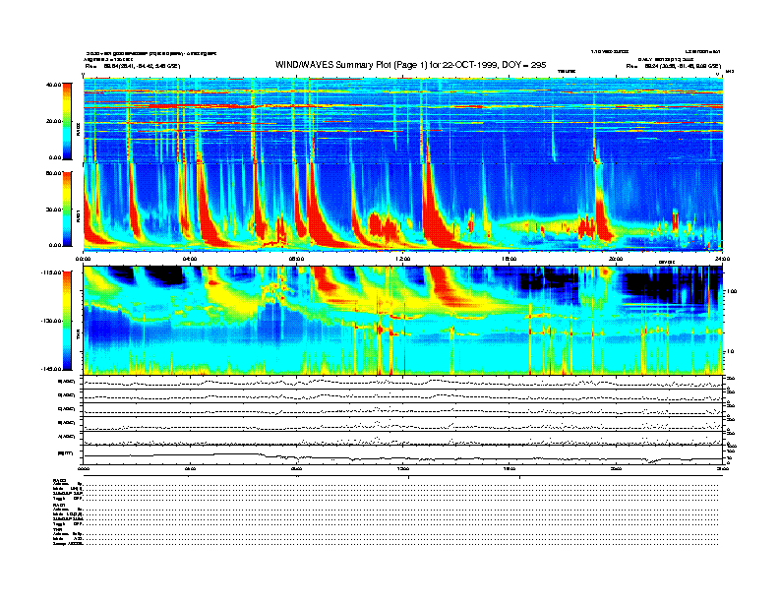Click the 40.00 label on RAD2 scale
The height and width of the screenshot is (602, 779).
[54, 85]
